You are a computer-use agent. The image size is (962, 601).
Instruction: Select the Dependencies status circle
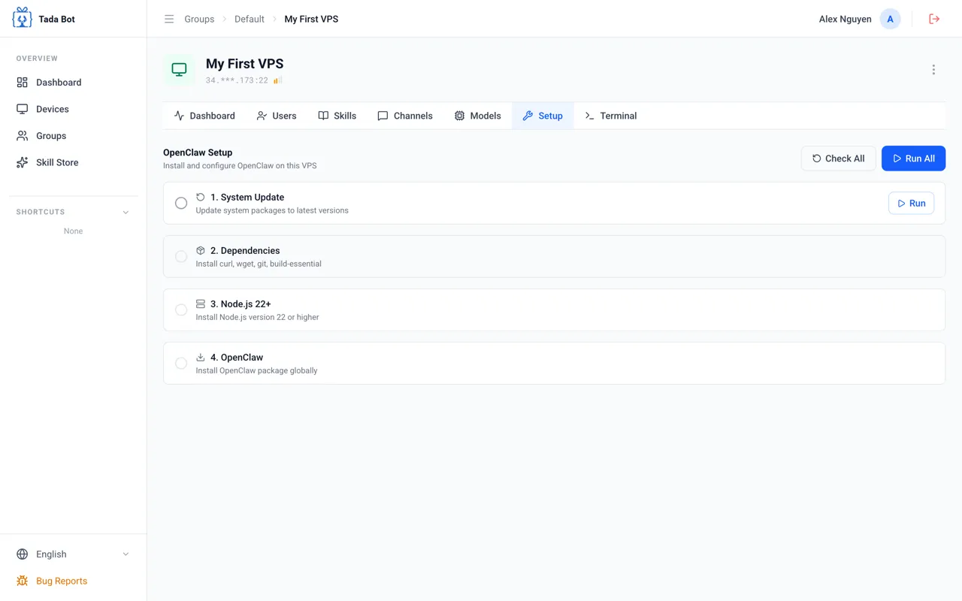pos(181,256)
